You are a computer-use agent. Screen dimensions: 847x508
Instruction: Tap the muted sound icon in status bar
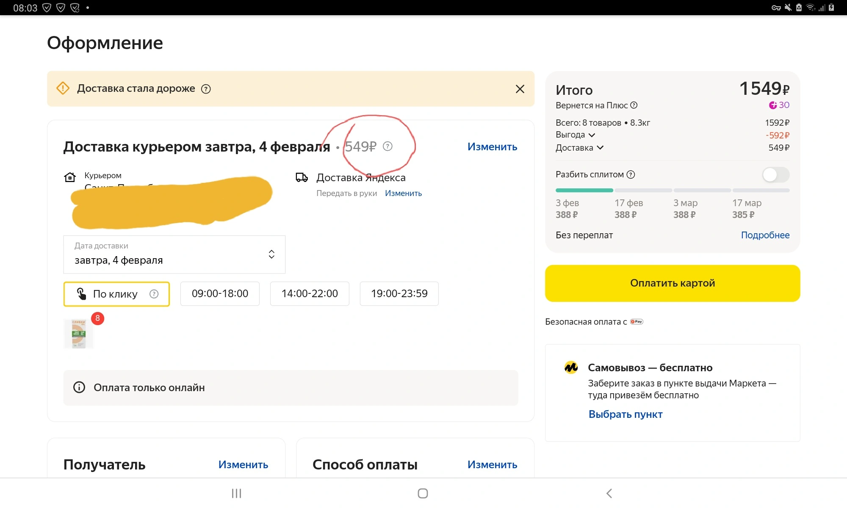(x=788, y=8)
